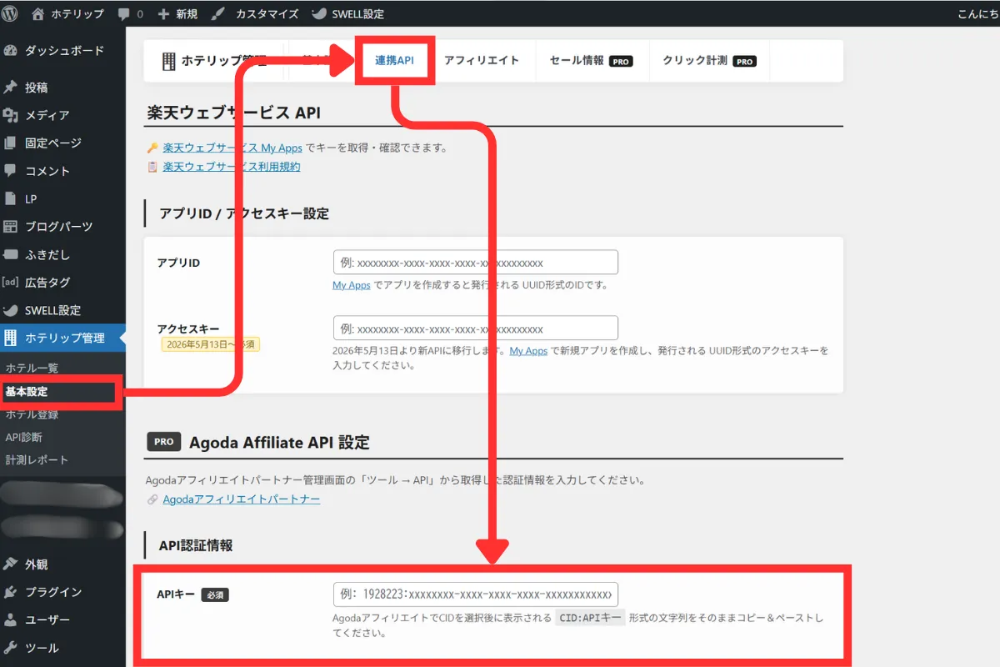Screen dimensions: 1000x667
Task: Open the クリック計測 PRO tab
Action: click(709, 60)
